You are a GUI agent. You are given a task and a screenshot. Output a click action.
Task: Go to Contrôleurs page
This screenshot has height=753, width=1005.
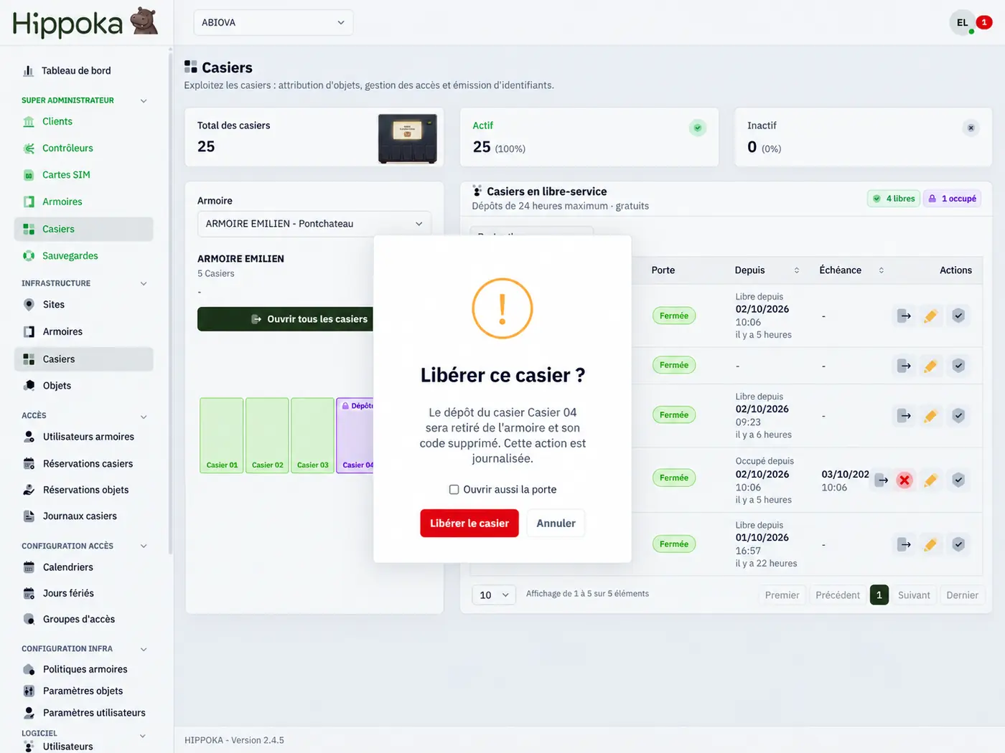point(67,148)
